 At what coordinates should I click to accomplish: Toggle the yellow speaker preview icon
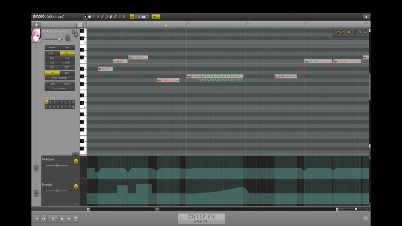tap(349, 32)
